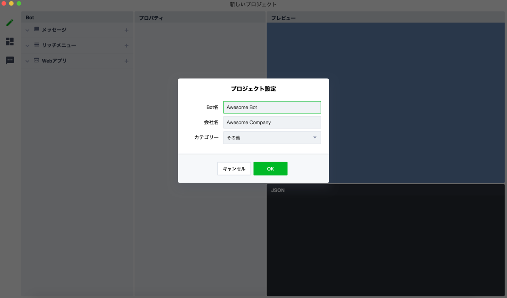This screenshot has height=298, width=507.
Task: Open the カテゴリー dropdown showing その他
Action: point(272,137)
